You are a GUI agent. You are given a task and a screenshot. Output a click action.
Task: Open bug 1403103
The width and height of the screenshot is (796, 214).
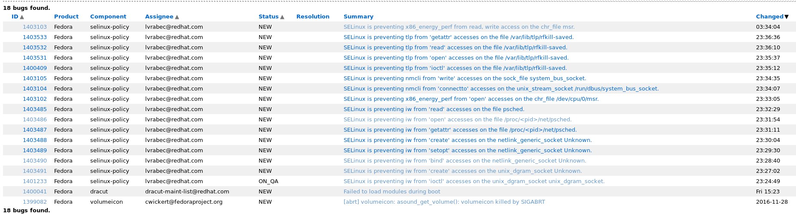tap(35, 27)
